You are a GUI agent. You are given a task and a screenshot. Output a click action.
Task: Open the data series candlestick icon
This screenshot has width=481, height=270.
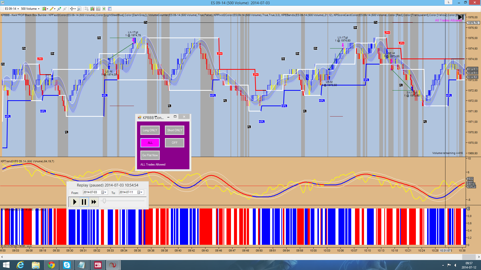tap(92, 9)
